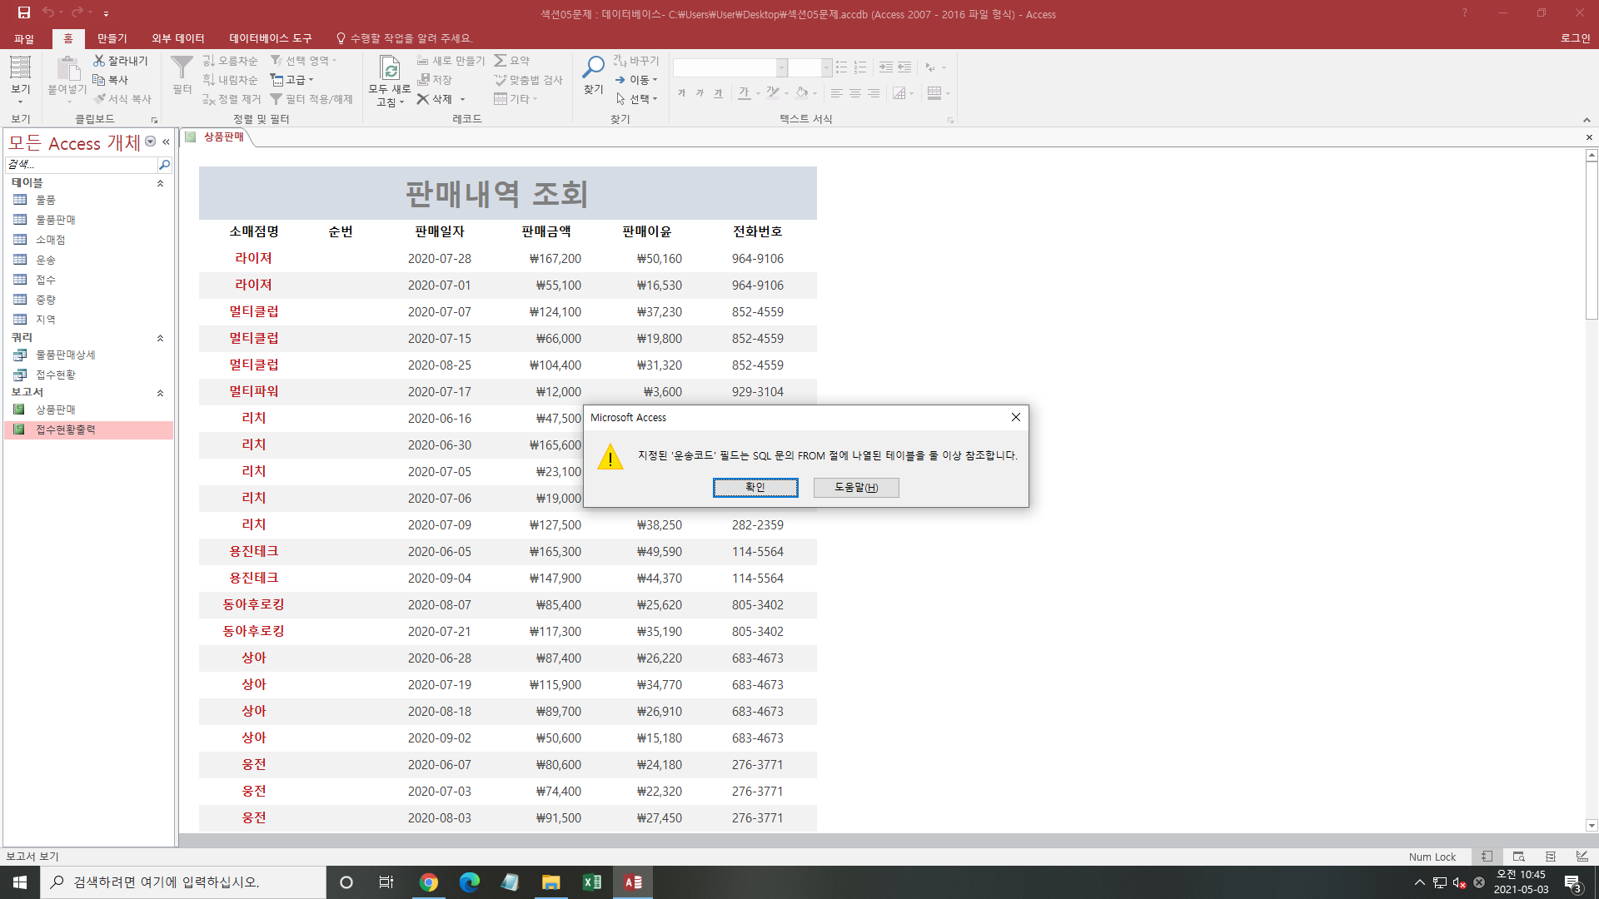
Task: Open the 데이터베이스 도구 ribbon tab
Action: coord(270,38)
